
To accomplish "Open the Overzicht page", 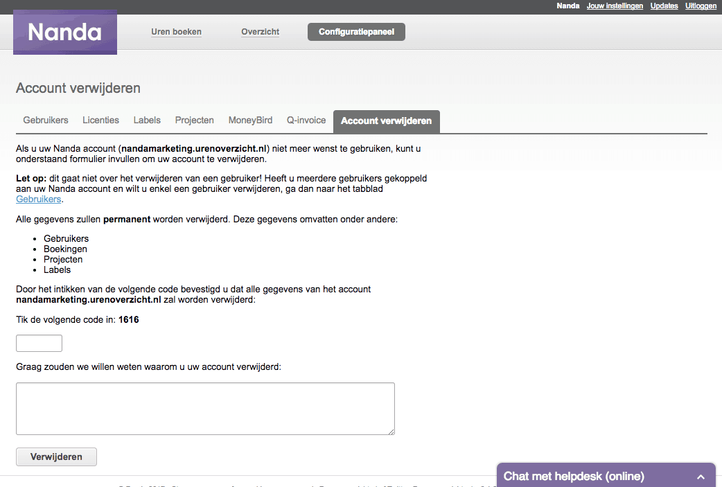I will click(x=260, y=32).
